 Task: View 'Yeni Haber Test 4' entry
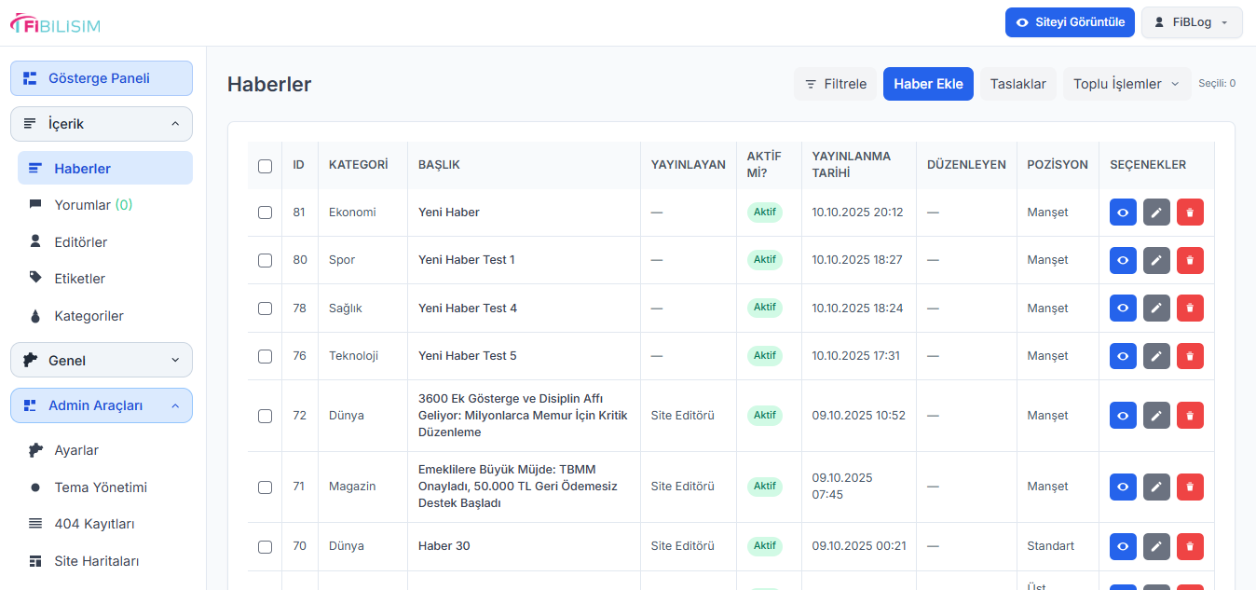click(x=1123, y=308)
